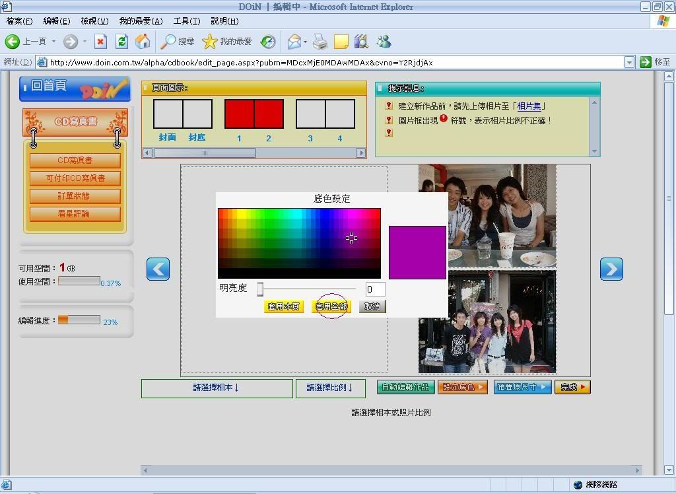Open the 工具 menu
Image resolution: width=676 pixels, height=494 pixels.
pos(186,21)
